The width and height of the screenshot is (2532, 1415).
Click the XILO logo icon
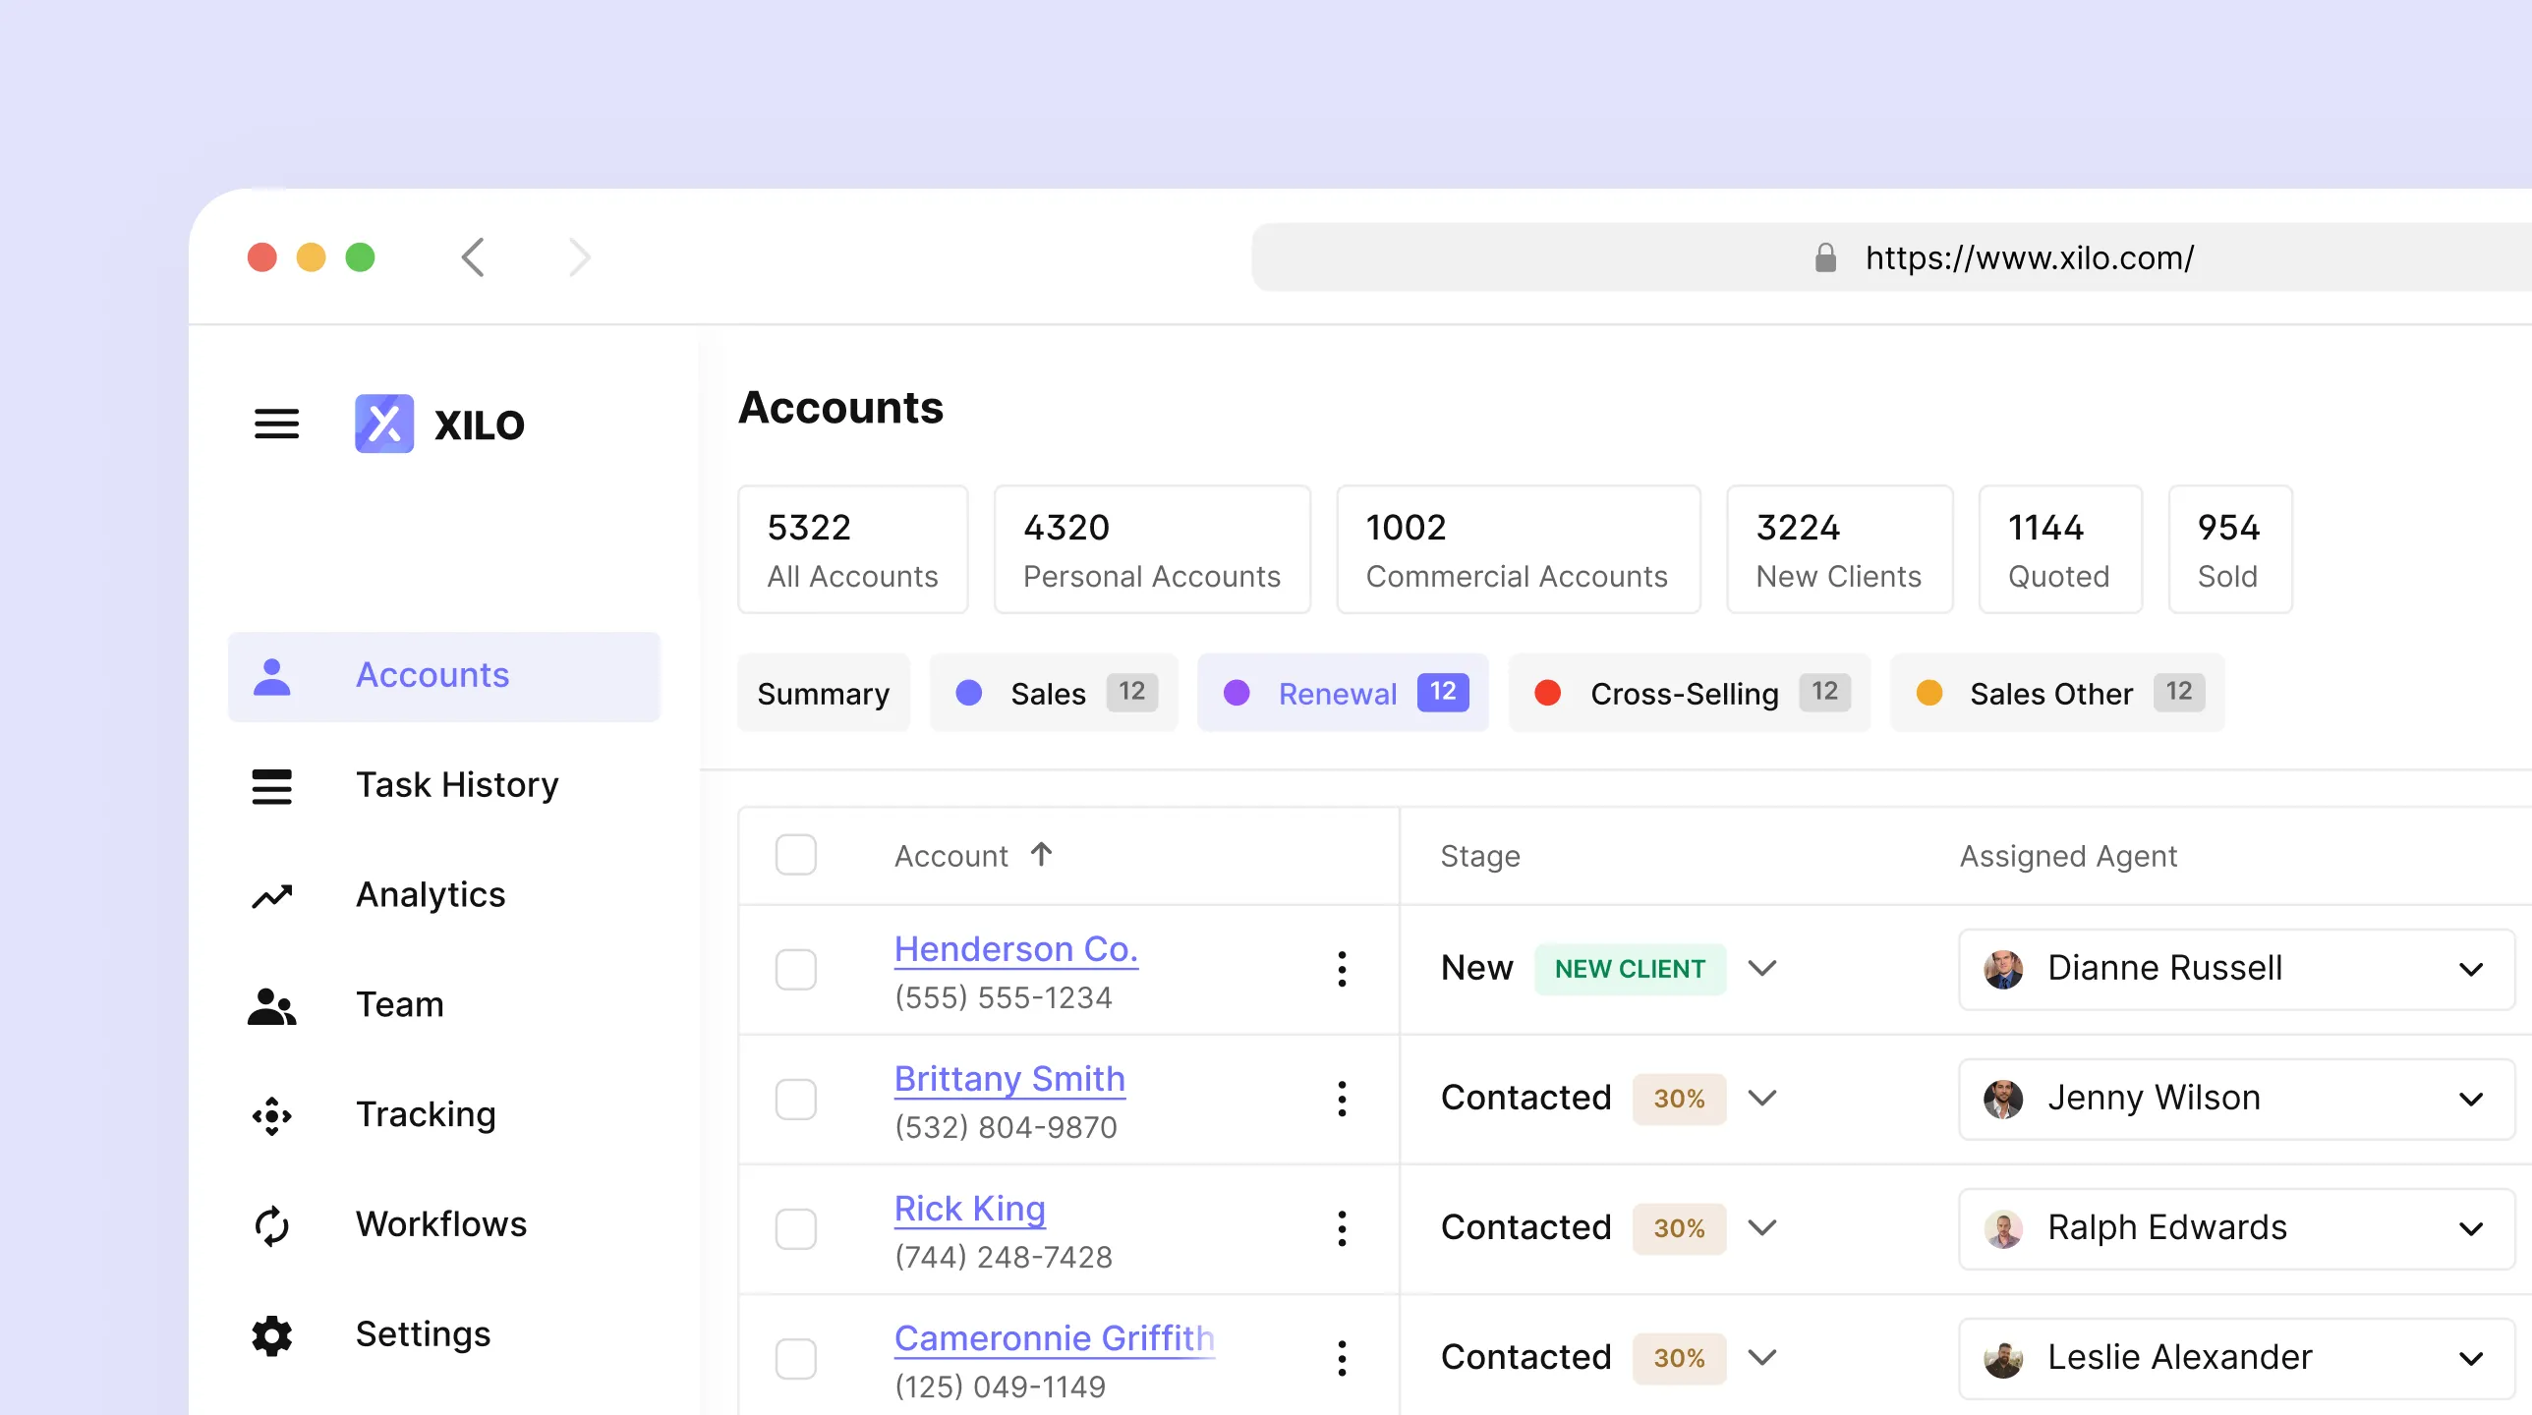coord(384,424)
